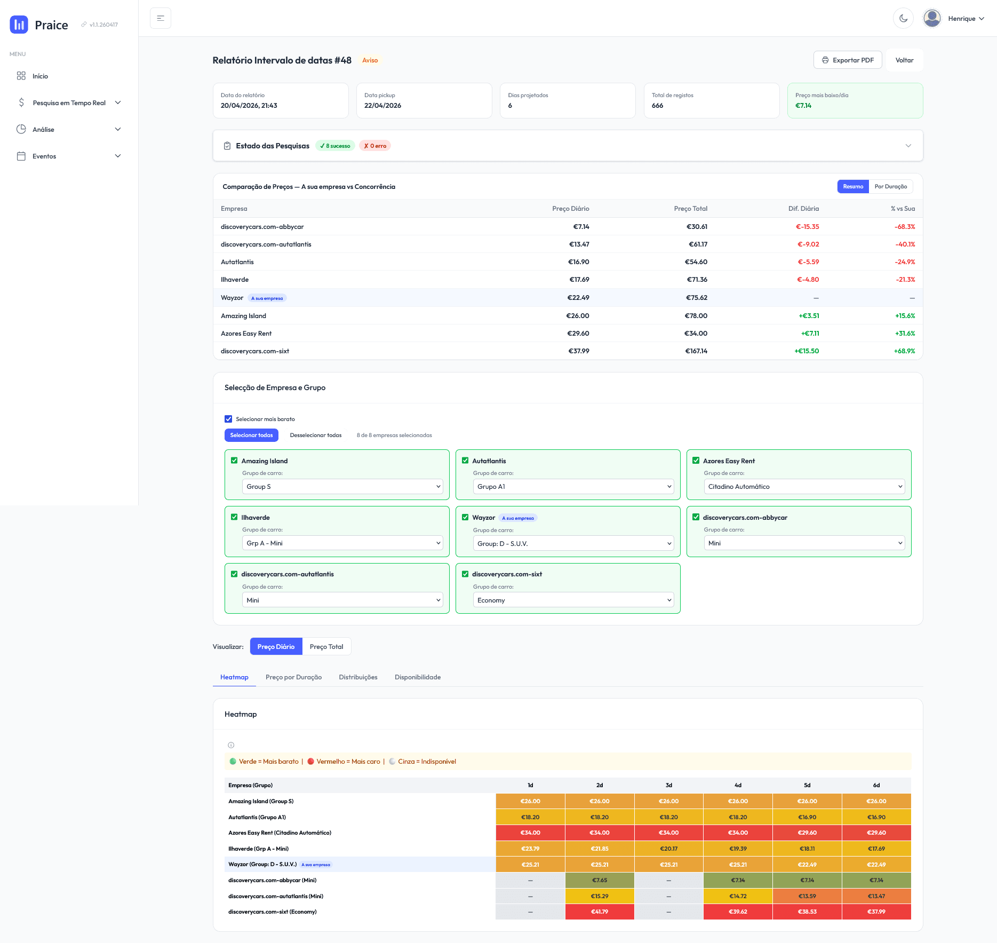Open the discoverycars.com-sixt Economy dropdown

[x=573, y=600]
